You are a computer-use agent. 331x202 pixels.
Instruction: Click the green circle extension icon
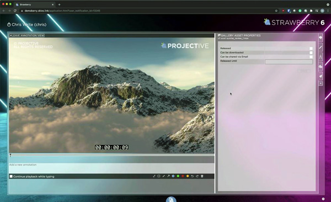click(x=300, y=10)
